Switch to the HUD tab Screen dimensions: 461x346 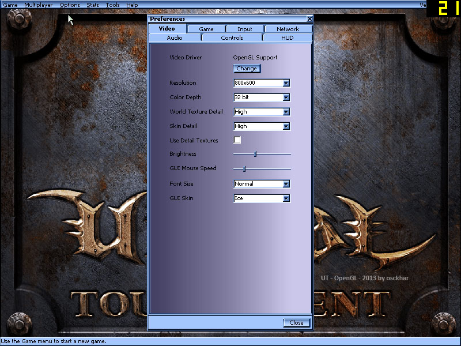pos(287,37)
